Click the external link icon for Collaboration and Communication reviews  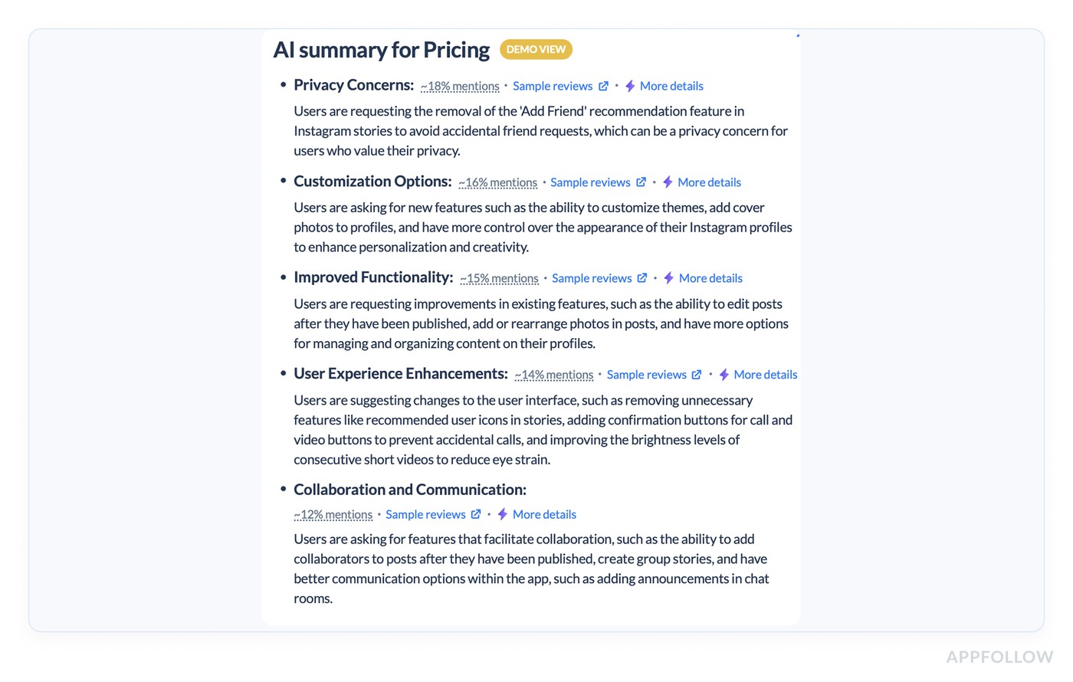click(x=476, y=514)
